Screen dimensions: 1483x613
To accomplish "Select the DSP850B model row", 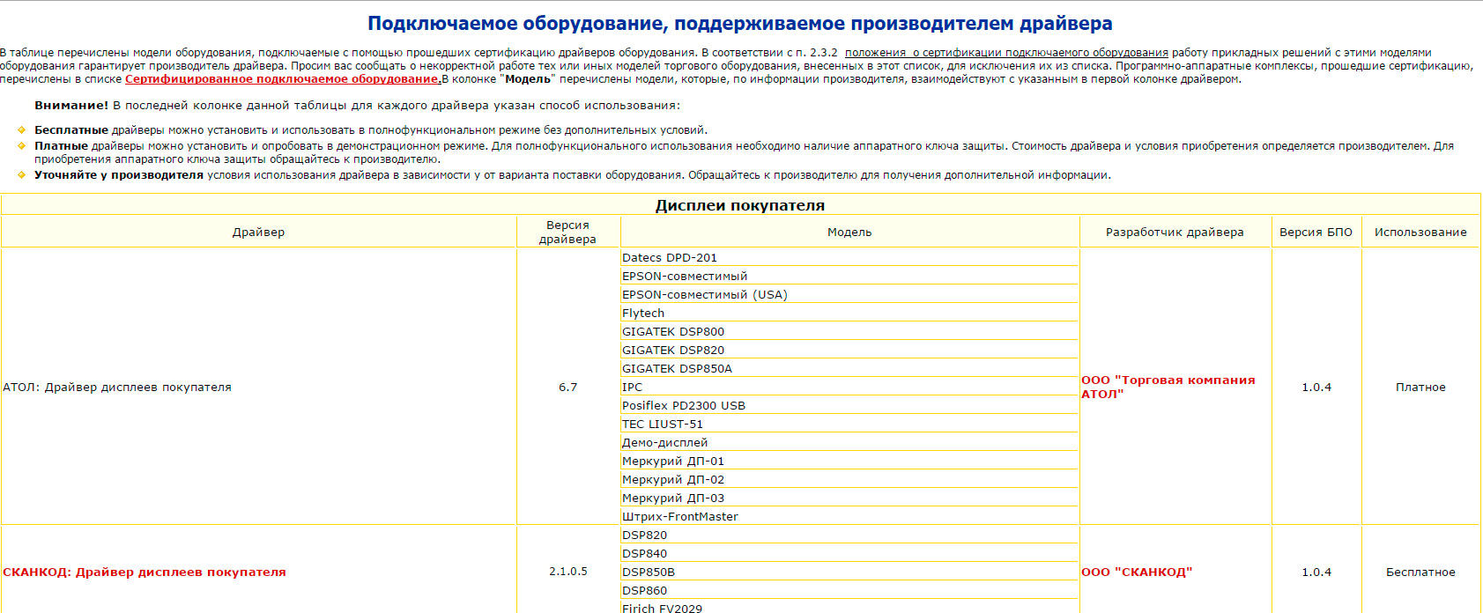I will [849, 572].
